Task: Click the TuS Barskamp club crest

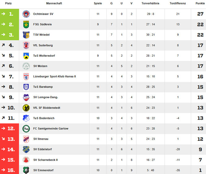Action: pyautogui.click(x=26, y=87)
